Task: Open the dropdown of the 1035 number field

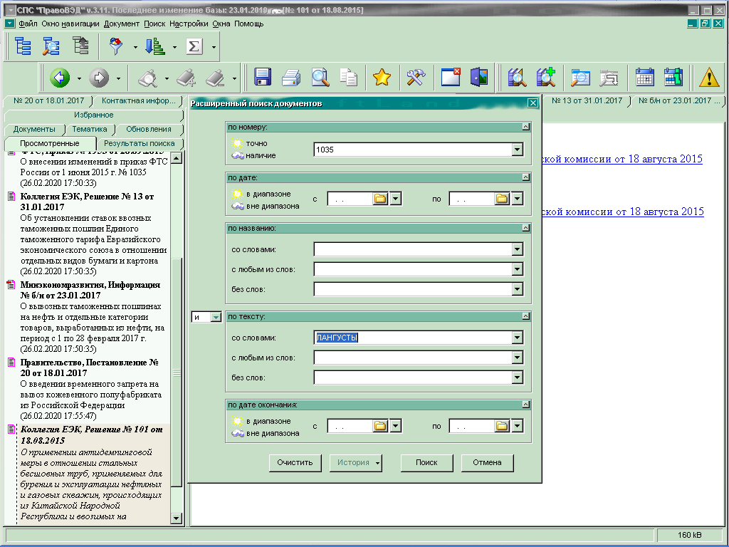Action: point(518,150)
